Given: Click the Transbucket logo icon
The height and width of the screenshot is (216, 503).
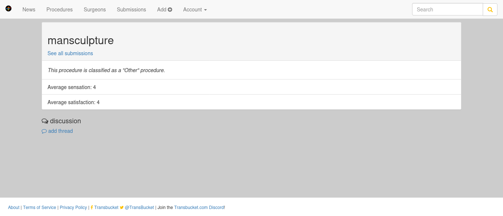Looking at the screenshot, I should [x=8, y=8].
